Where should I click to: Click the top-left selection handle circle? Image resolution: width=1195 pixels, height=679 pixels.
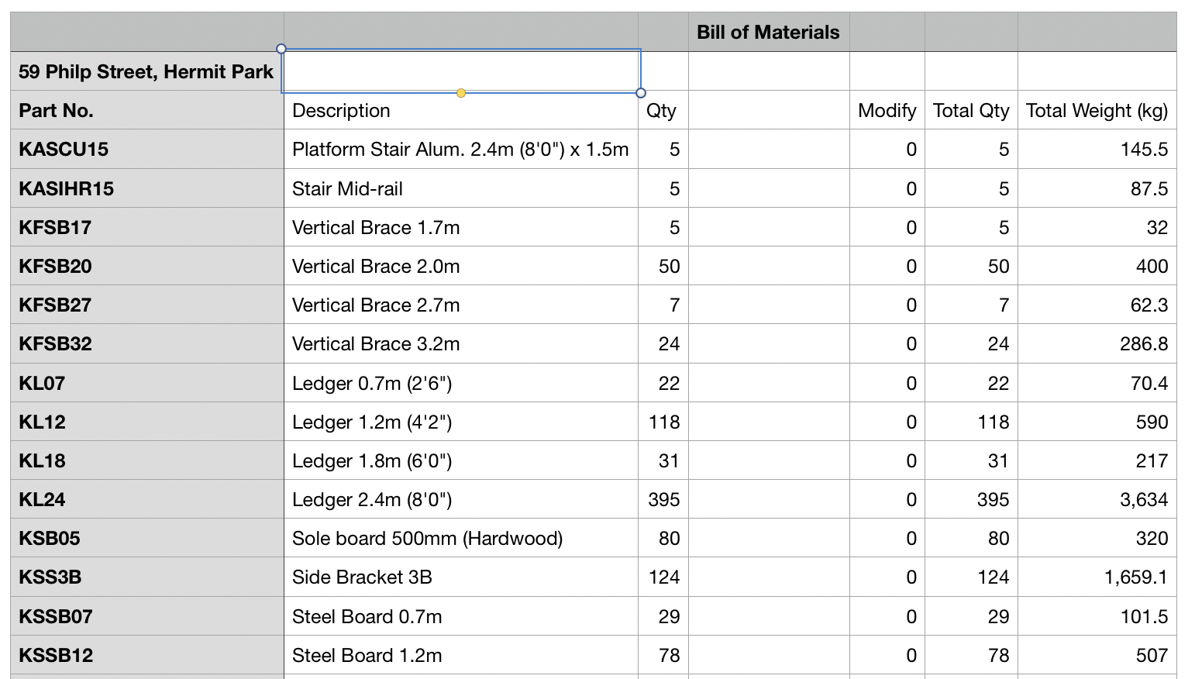pyautogui.click(x=281, y=49)
